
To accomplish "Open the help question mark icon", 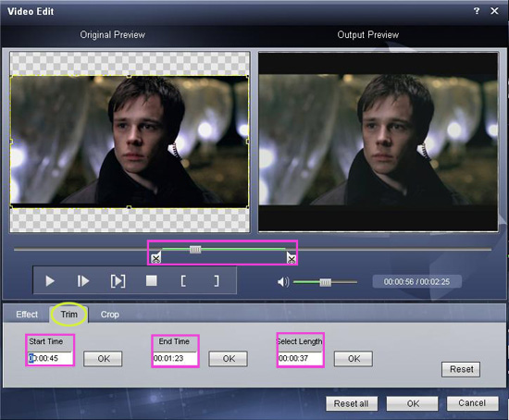I will (x=477, y=11).
